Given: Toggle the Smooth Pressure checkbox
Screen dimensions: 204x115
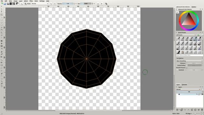Looking at the screenshot, I should point(187,68).
